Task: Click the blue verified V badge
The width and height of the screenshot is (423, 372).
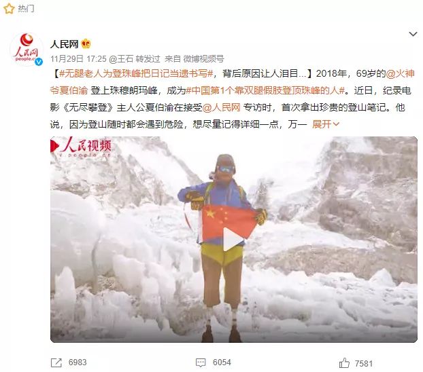Action: [x=39, y=62]
